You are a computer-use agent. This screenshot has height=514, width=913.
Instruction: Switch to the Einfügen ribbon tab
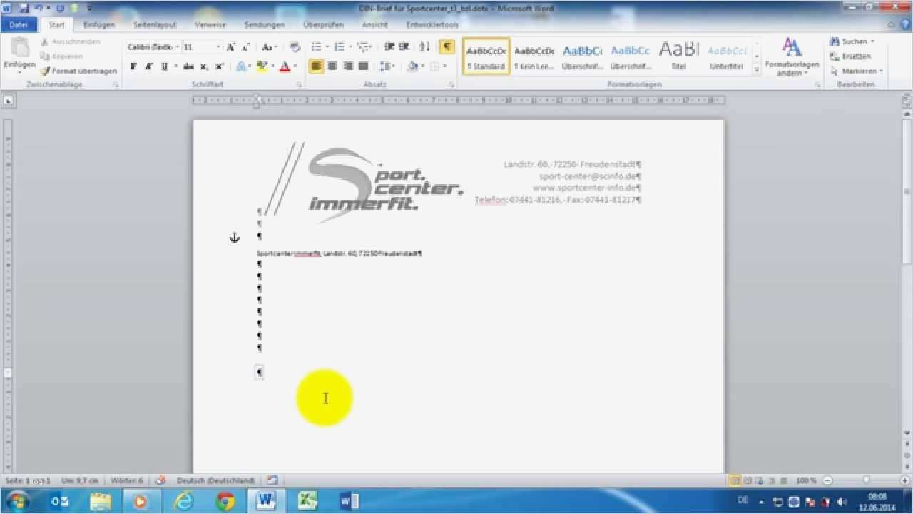(x=98, y=24)
